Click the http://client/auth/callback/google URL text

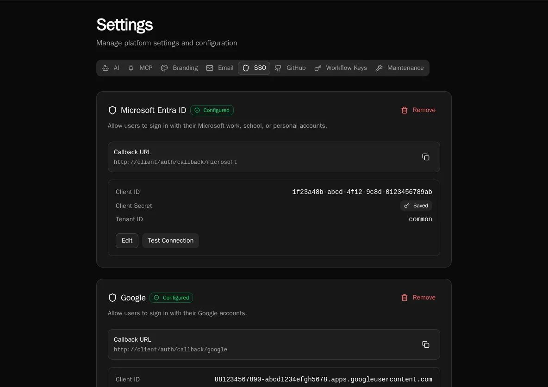coord(170,350)
